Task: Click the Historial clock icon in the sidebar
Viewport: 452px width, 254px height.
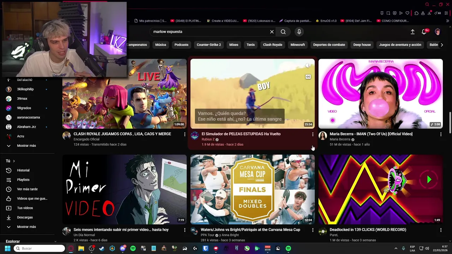Action: (9, 170)
